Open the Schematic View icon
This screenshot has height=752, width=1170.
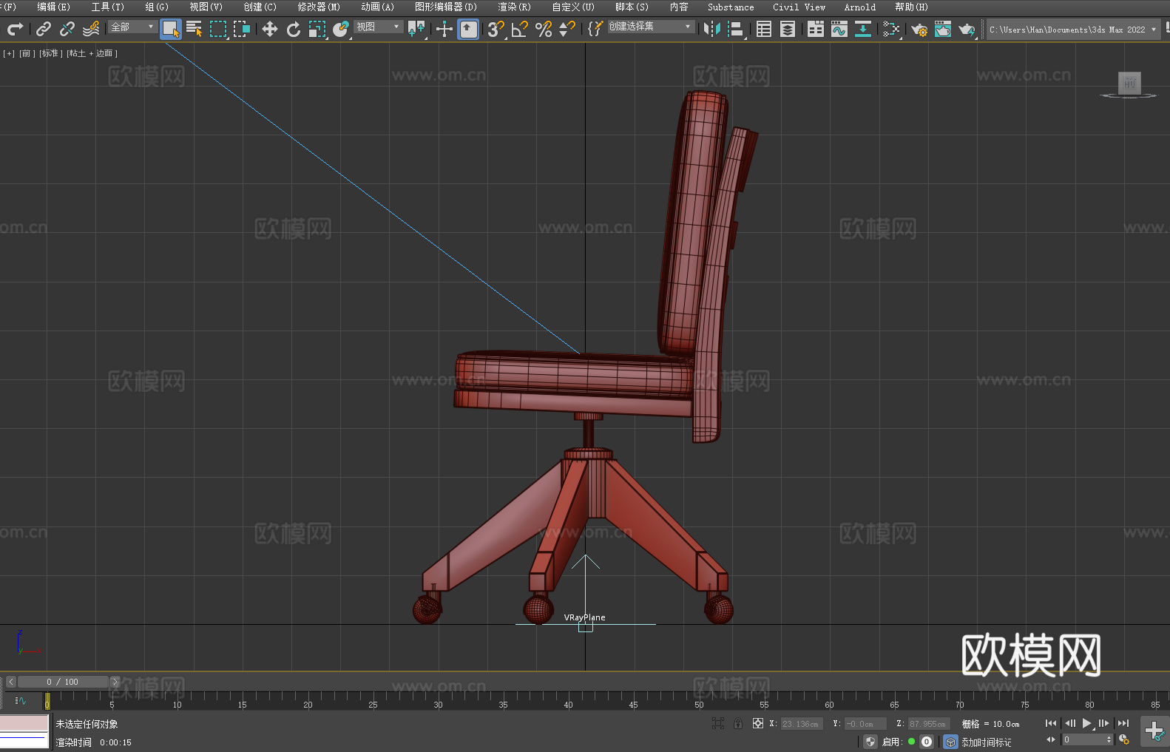(891, 29)
